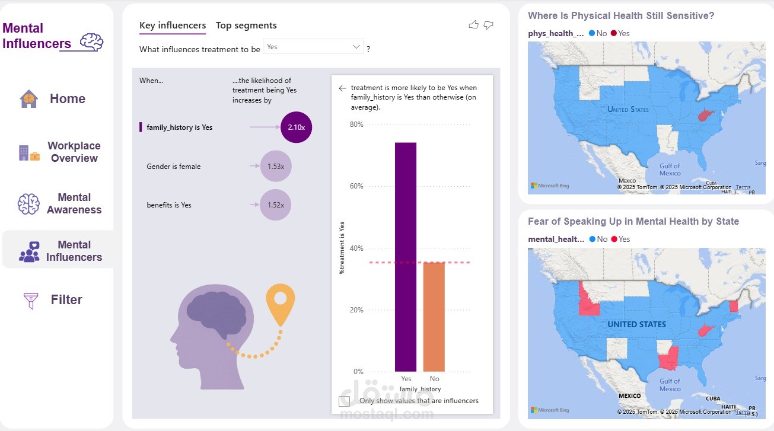Click the Mental Awareness brain icon
This screenshot has width=774, height=431.
click(28, 204)
